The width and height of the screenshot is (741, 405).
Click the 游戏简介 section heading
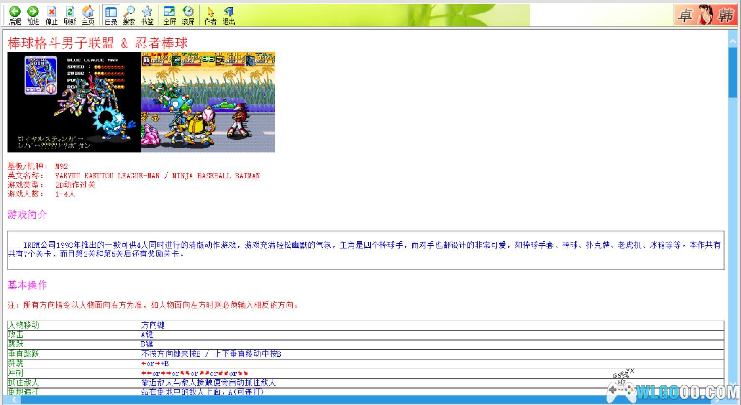(x=27, y=215)
